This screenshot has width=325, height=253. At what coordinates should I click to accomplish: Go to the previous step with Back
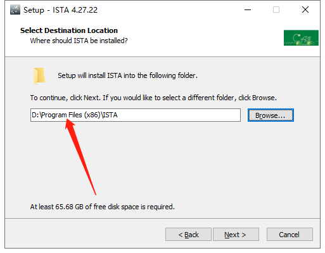[188, 235]
